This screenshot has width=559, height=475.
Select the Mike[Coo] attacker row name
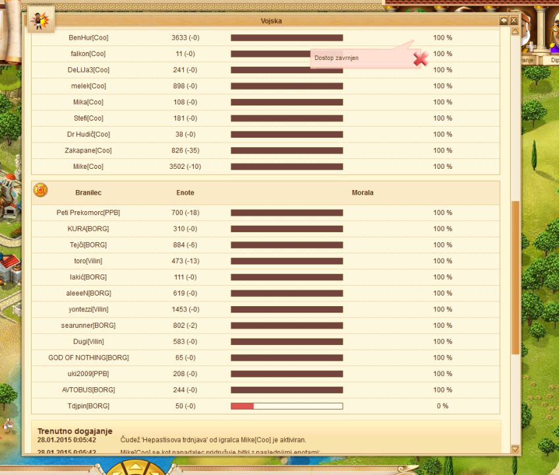(88, 166)
